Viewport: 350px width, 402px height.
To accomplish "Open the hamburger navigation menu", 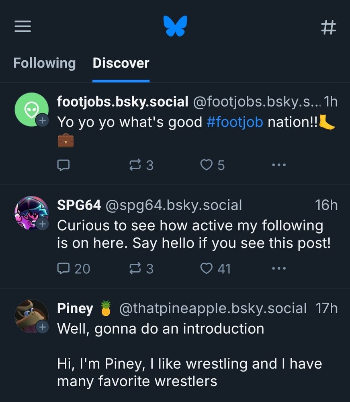I will tap(23, 27).
